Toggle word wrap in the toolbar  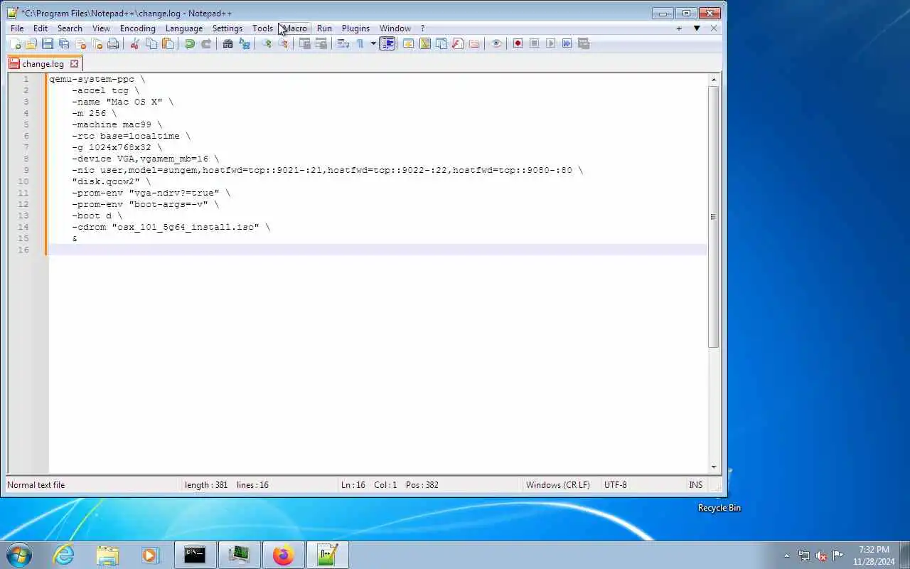343,43
